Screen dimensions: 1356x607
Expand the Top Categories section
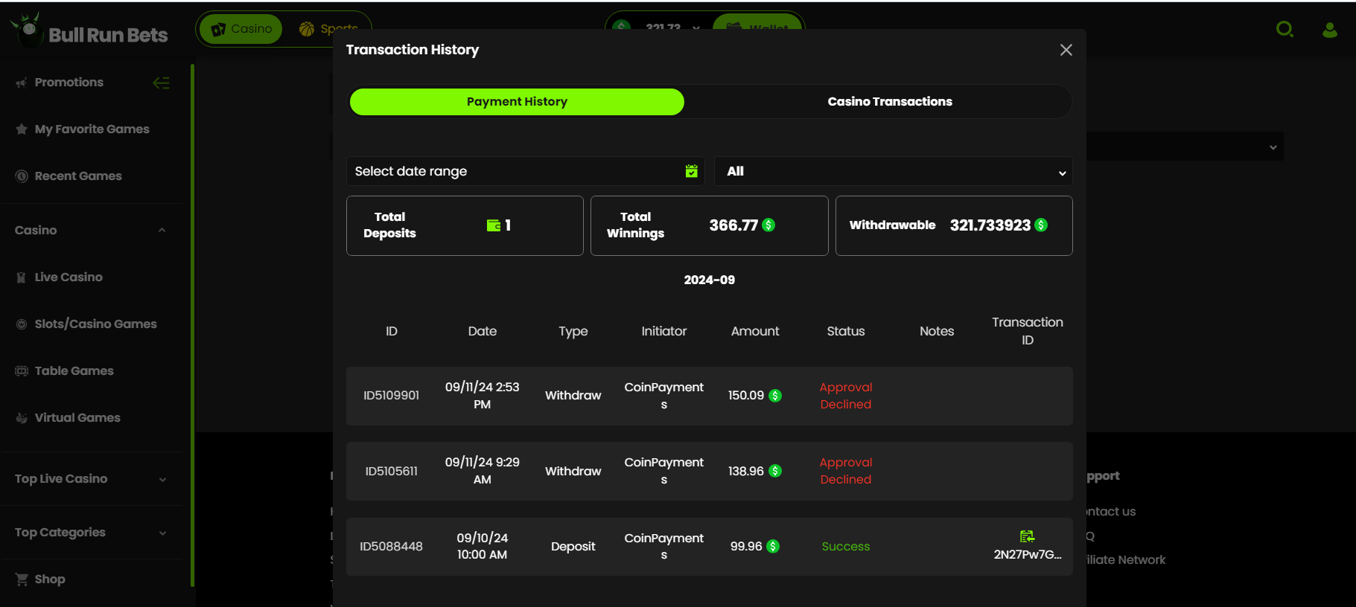[90, 532]
